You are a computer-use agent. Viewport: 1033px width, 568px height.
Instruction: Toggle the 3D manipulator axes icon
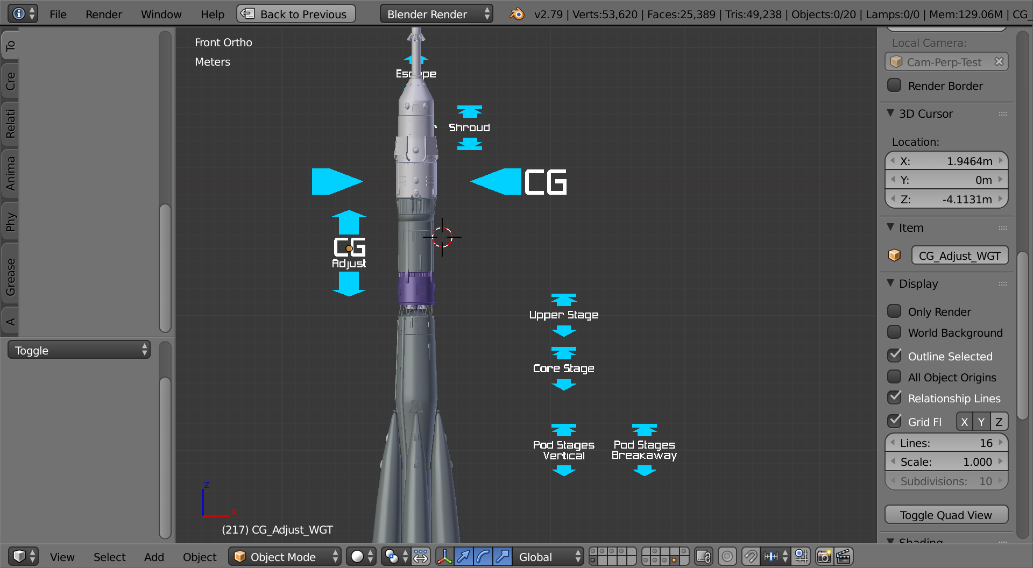444,556
